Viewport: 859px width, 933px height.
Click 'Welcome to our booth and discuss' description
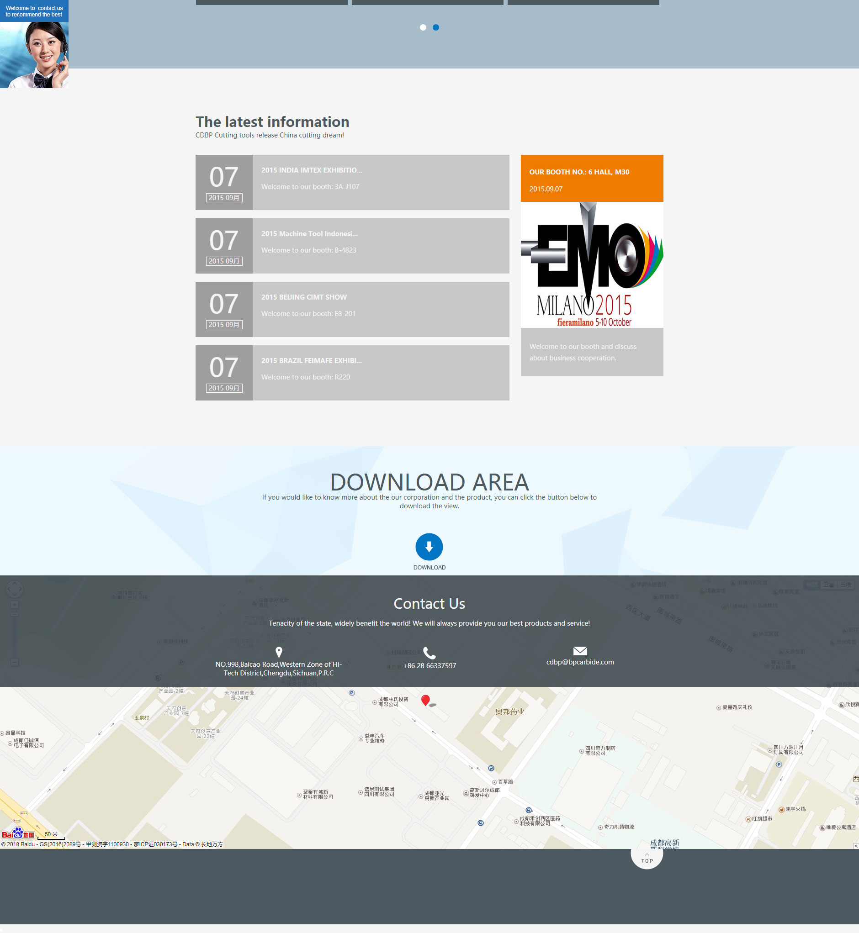click(x=583, y=352)
